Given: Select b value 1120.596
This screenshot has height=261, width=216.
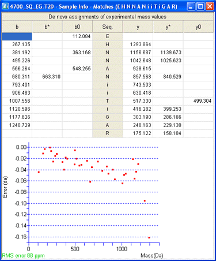Looking at the screenshot, I should pos(20,109).
